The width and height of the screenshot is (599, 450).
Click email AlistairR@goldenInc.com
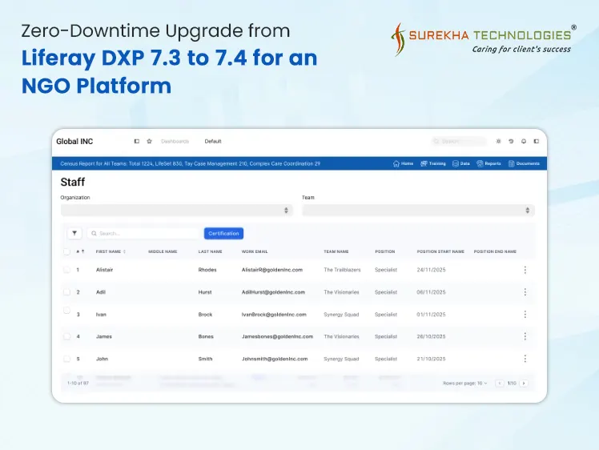point(272,270)
